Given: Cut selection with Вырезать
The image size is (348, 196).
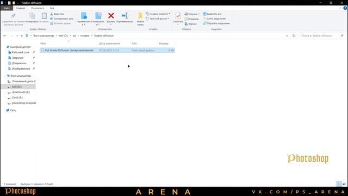Looking at the screenshot, I should tap(57, 14).
